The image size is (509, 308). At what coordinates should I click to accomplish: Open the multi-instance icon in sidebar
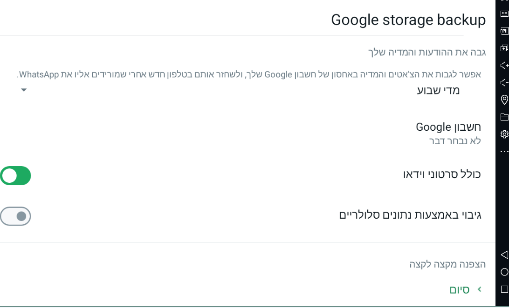(504, 48)
